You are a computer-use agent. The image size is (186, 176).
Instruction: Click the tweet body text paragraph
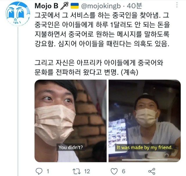[102, 44]
